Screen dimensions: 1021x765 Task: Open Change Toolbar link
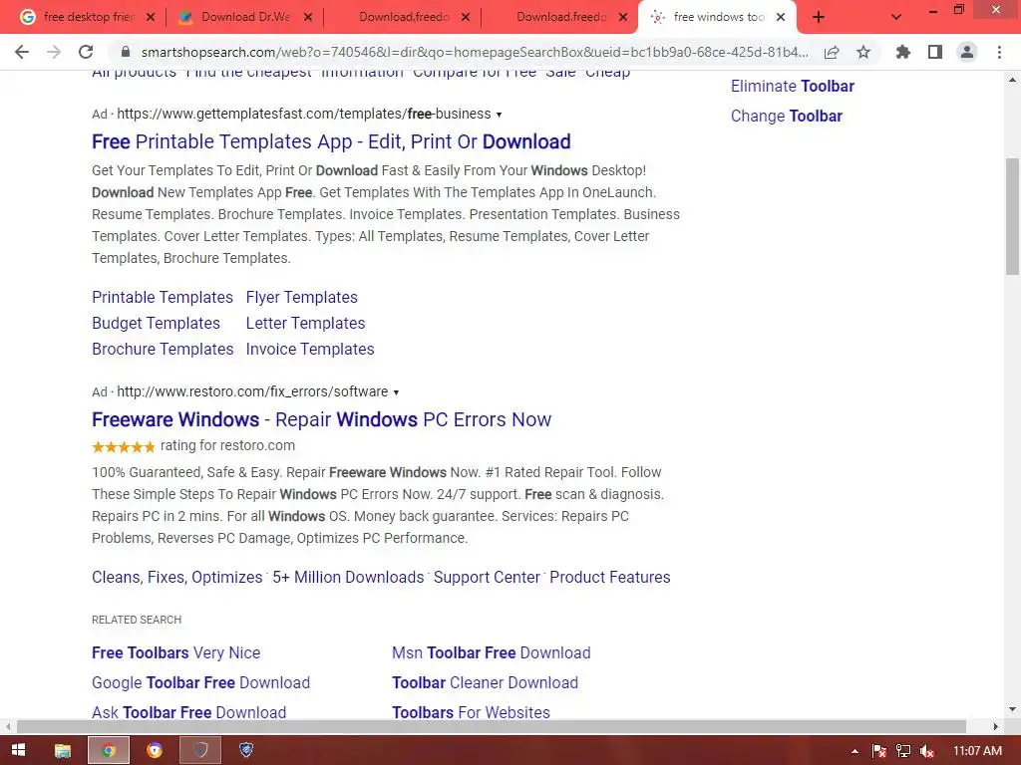pyautogui.click(x=786, y=116)
